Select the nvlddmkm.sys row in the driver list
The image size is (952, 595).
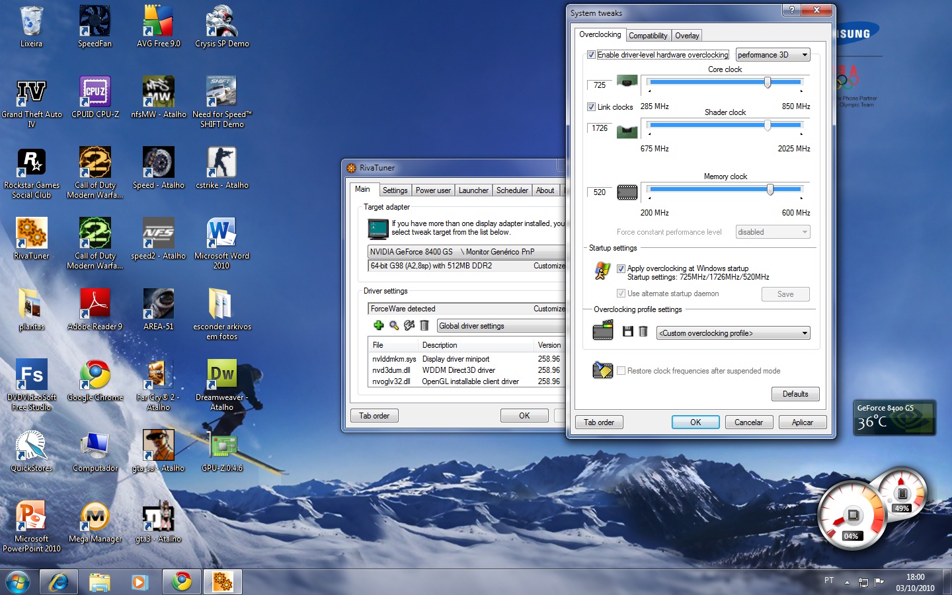pos(467,359)
